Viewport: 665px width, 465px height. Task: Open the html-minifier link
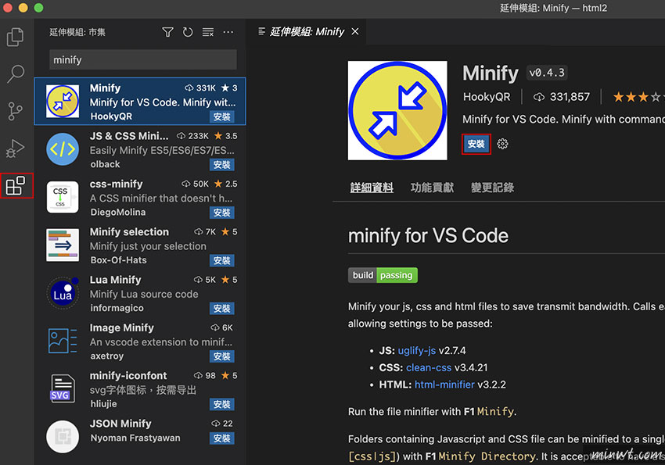coord(444,385)
